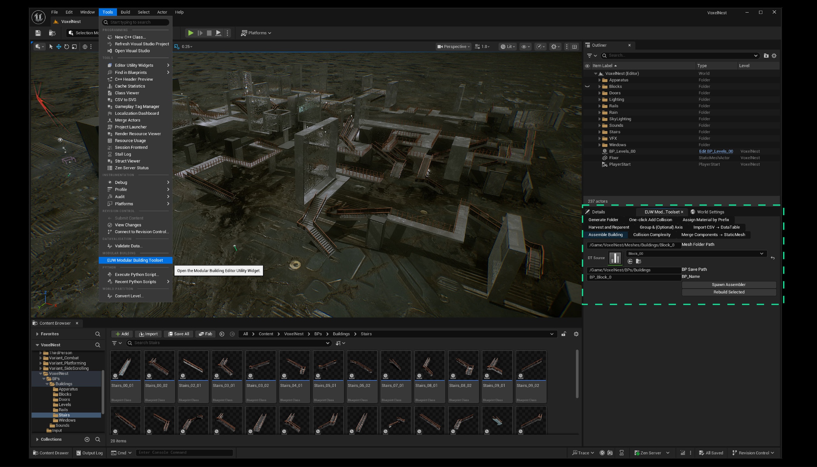Click the Outliner add folder icon

click(x=766, y=55)
